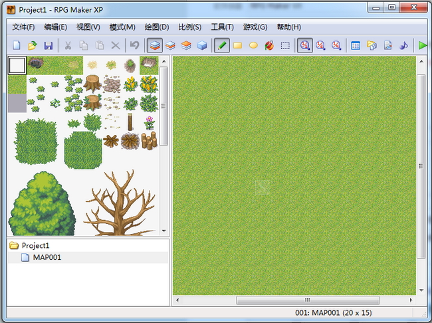The height and width of the screenshot is (323, 432).
Task: Open the 文件(F) menu
Action: (x=24, y=27)
